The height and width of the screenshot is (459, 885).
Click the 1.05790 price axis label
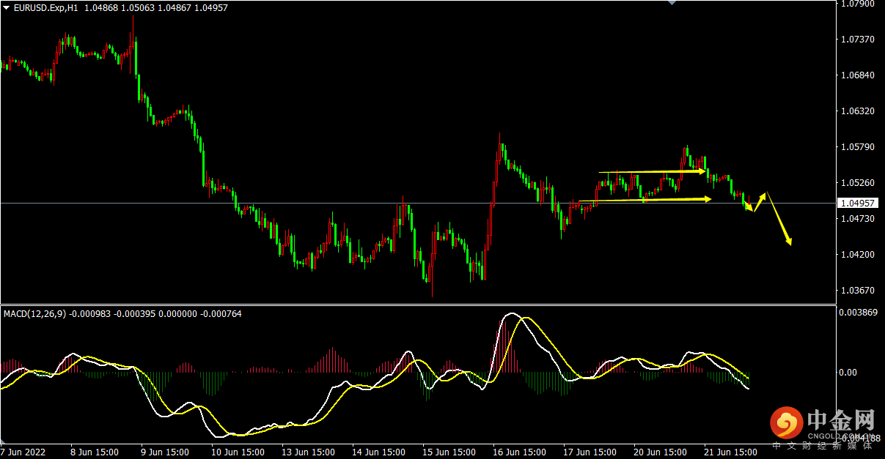click(x=859, y=147)
